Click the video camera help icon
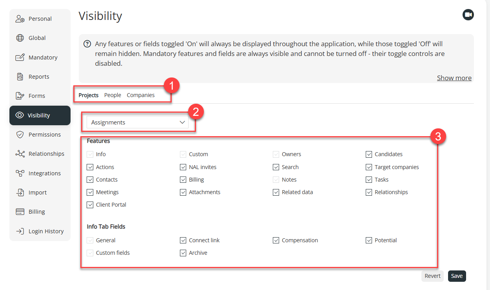The width and height of the screenshot is (490, 290). (x=468, y=15)
